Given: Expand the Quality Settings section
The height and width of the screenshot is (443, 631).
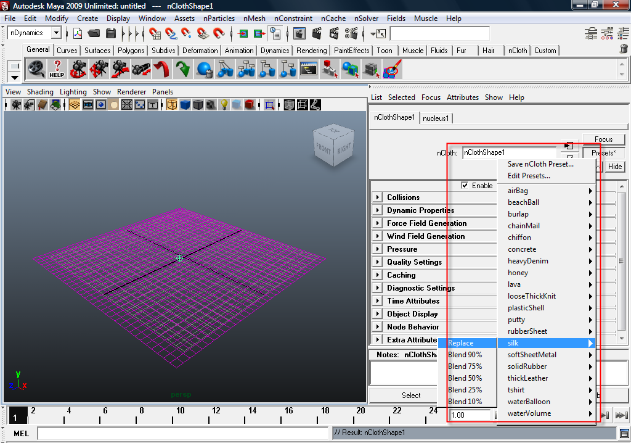Looking at the screenshot, I should click(x=377, y=262).
